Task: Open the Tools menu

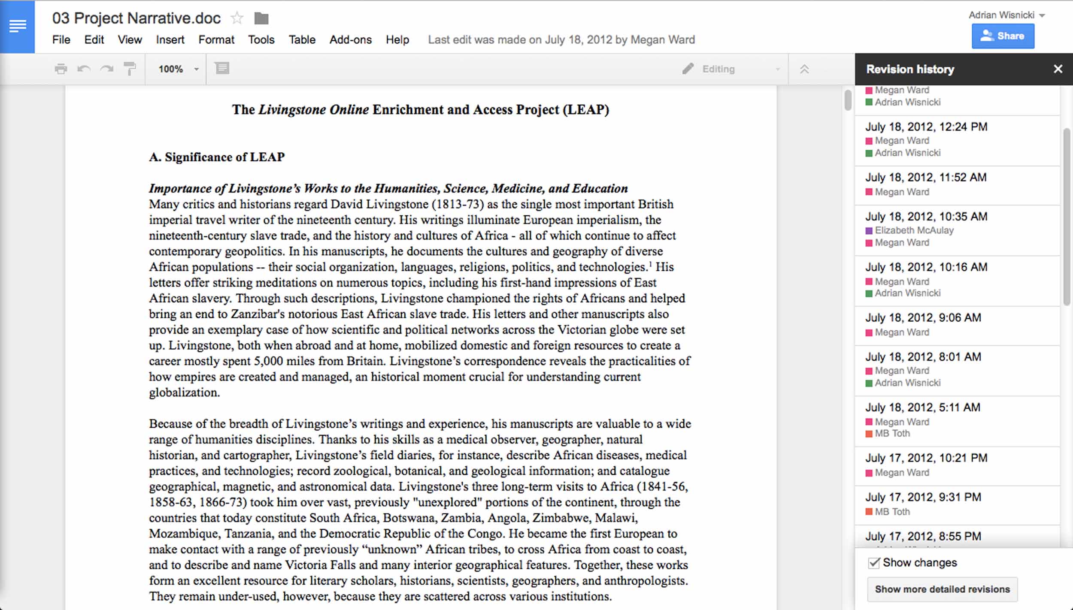Action: point(261,40)
